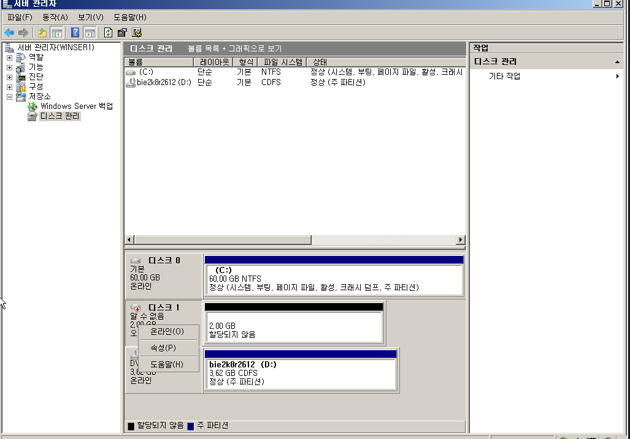The image size is (630, 439).
Task: Click the 디스크 관리 tree icon
Action: [33, 116]
